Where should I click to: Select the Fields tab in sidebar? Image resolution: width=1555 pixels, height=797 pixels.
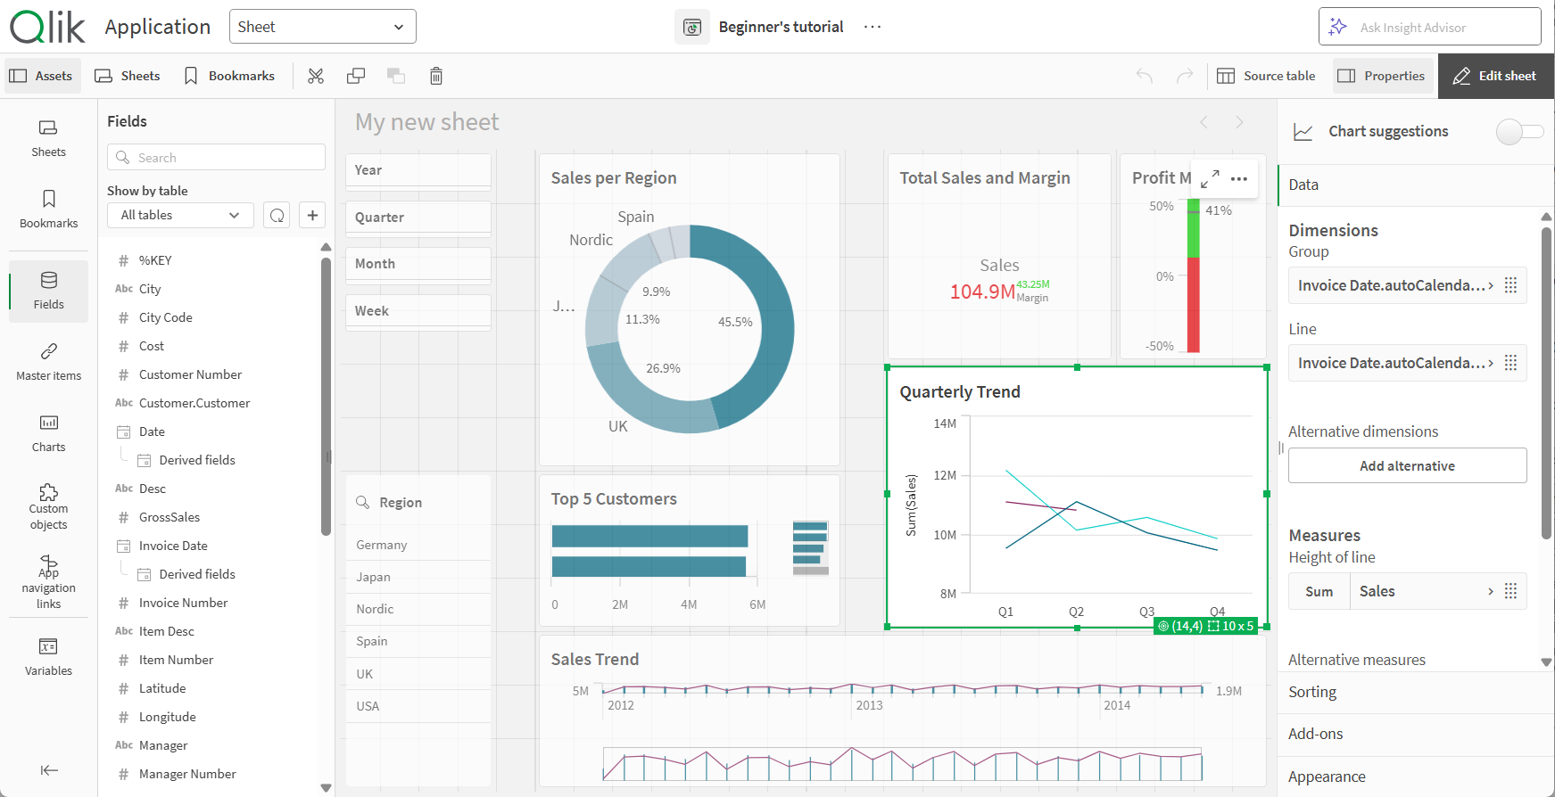pos(49,291)
